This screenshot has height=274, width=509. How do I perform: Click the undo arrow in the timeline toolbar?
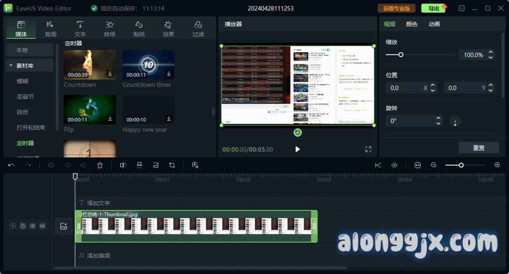[12, 165]
